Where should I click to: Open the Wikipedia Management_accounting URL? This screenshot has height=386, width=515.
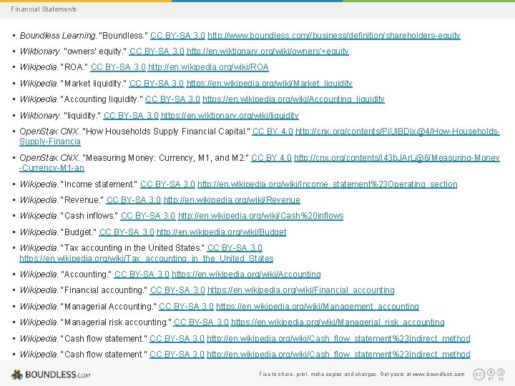[318, 307]
